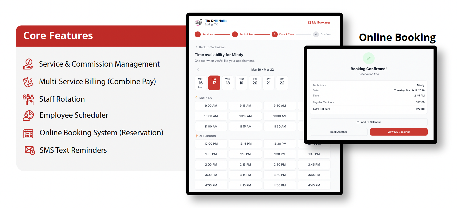Choose the 11:30 AM time slot
457x208 pixels.
[280, 126]
